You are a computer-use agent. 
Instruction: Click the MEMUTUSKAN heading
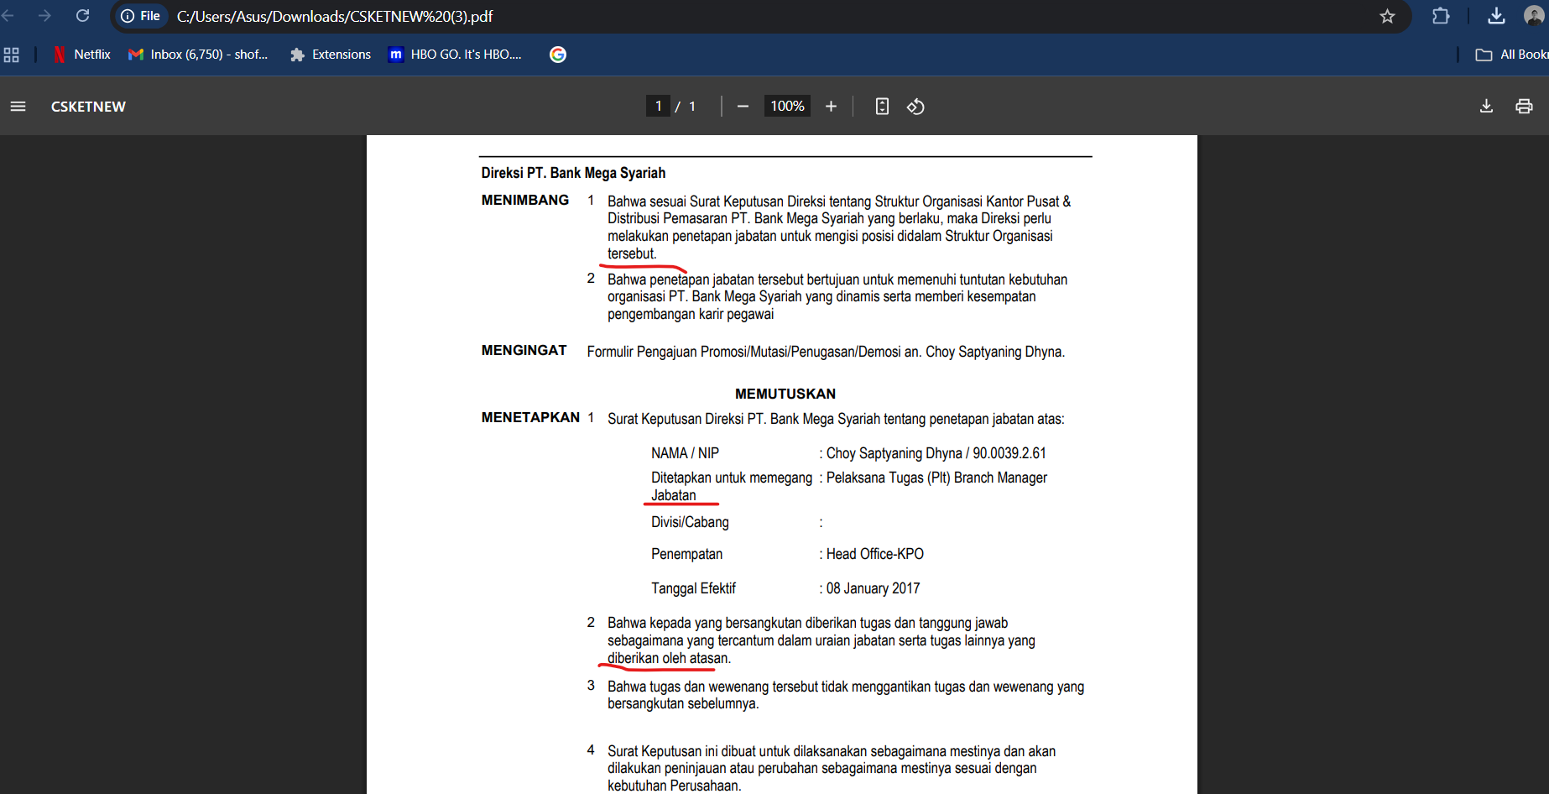(x=785, y=394)
